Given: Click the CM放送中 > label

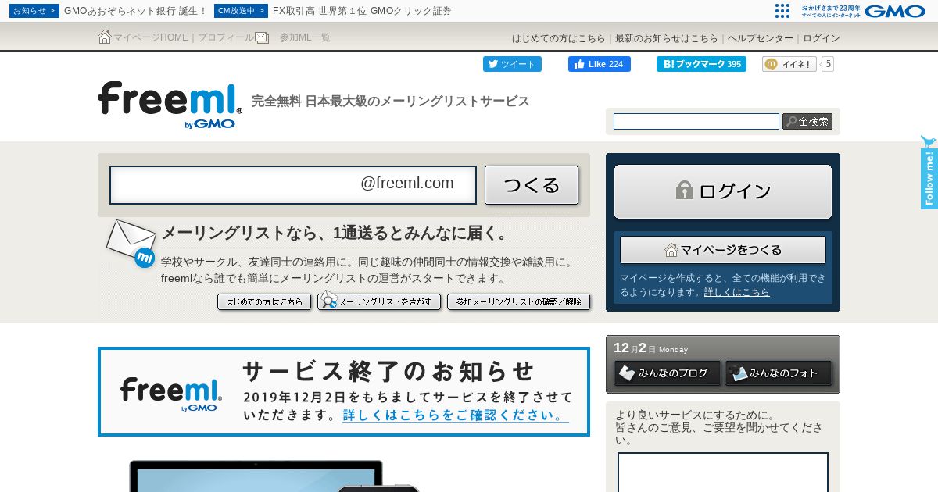Looking at the screenshot, I should click(x=241, y=11).
